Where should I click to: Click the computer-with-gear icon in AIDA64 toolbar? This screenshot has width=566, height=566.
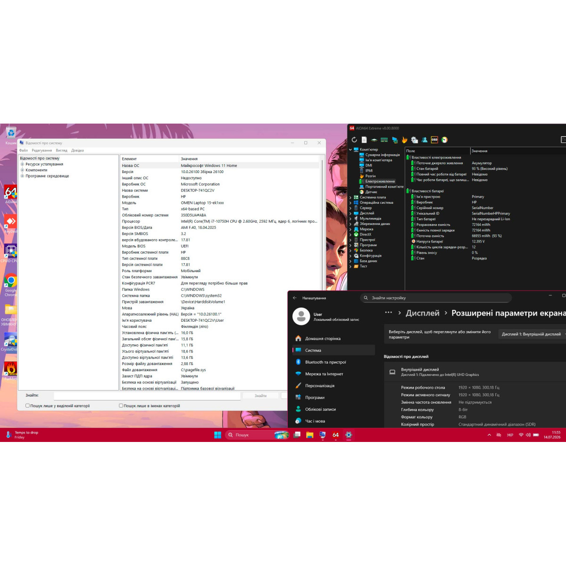pyautogui.click(x=415, y=140)
